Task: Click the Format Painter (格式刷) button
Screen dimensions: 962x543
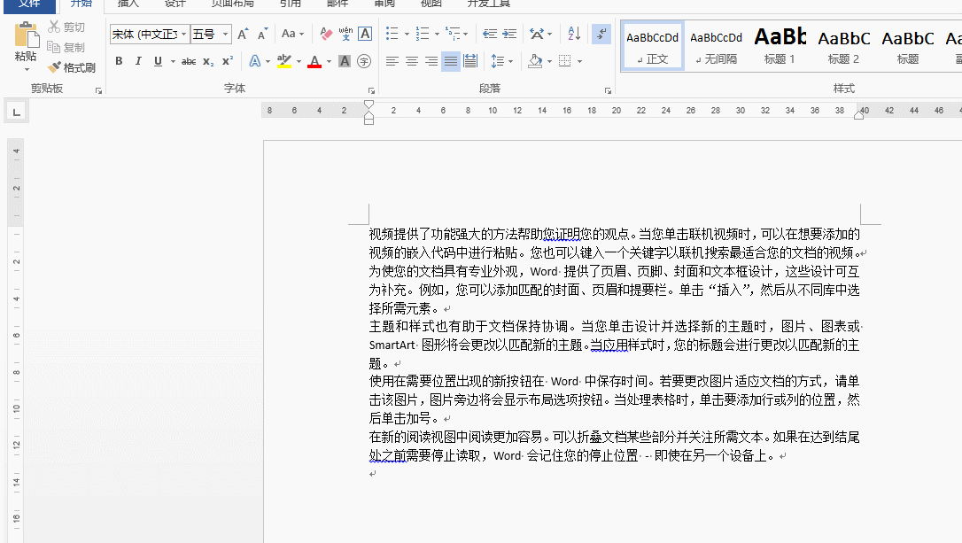Action: pyautogui.click(x=72, y=67)
